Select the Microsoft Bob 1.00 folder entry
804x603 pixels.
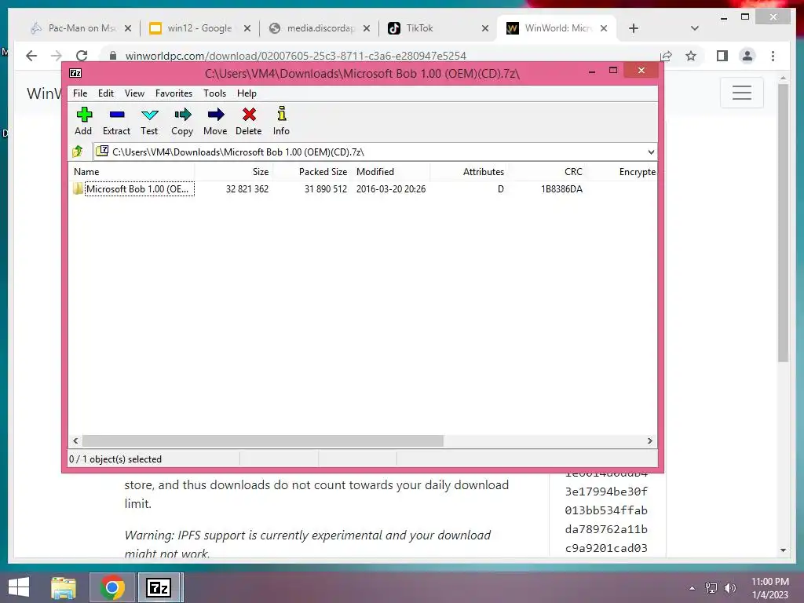click(133, 188)
